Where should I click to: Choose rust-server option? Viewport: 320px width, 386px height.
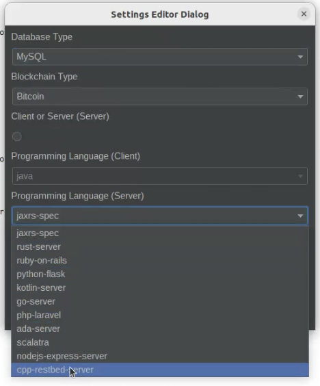point(159,247)
